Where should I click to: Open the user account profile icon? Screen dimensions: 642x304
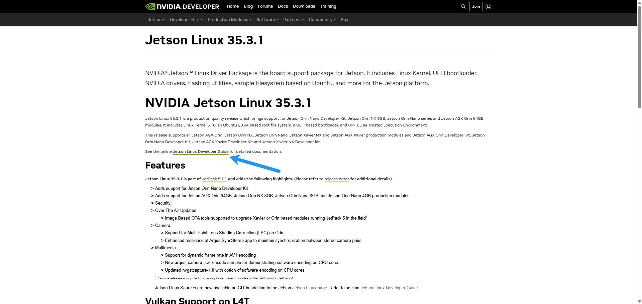pyautogui.click(x=488, y=6)
